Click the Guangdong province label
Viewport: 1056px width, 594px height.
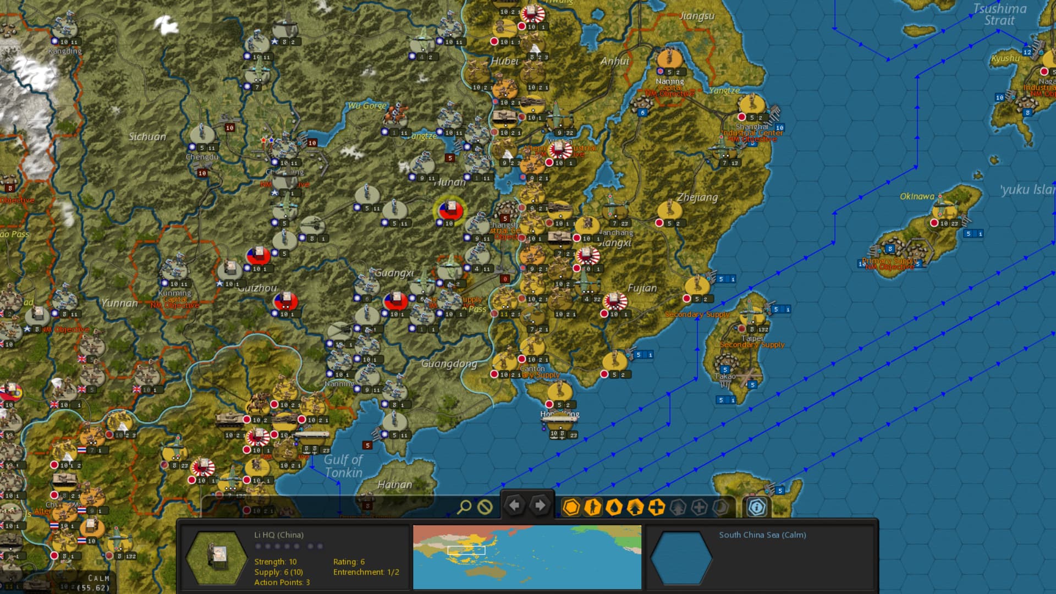click(449, 364)
